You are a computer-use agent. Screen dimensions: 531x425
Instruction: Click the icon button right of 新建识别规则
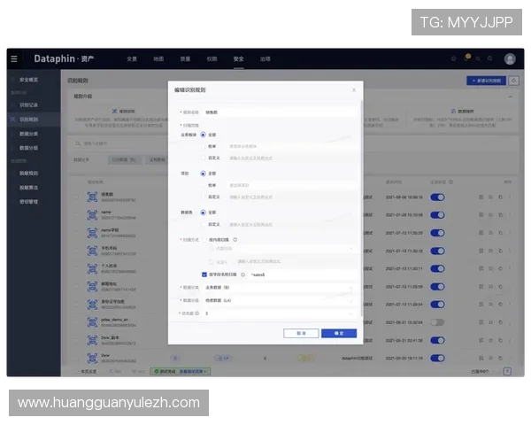click(514, 81)
